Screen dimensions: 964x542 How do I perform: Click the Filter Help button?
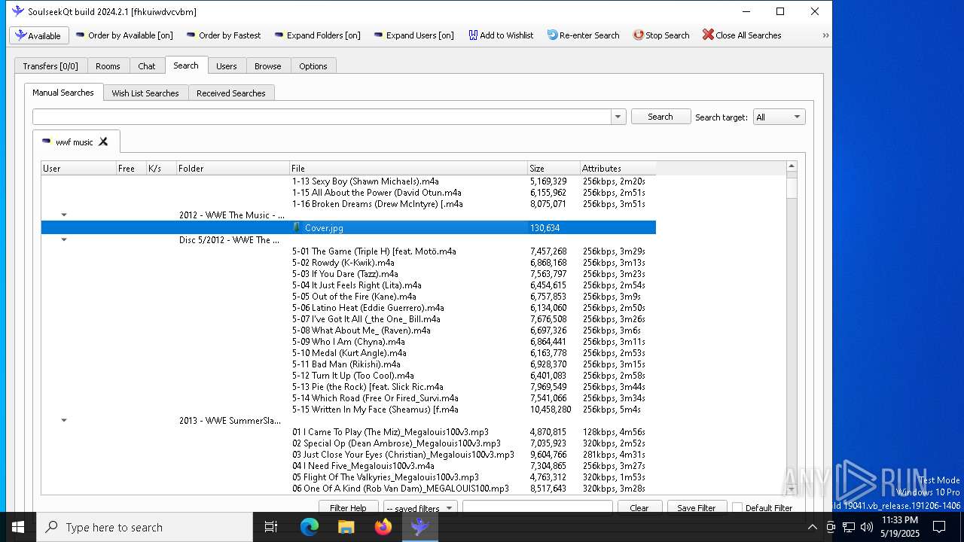(348, 507)
